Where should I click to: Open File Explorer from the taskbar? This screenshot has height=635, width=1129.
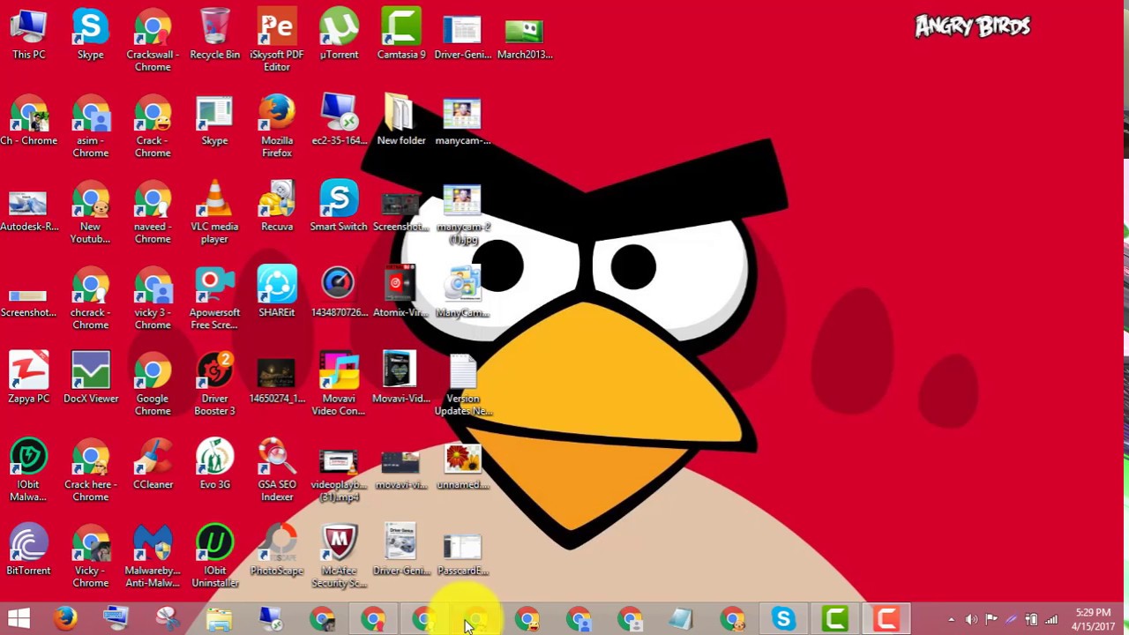coord(219,618)
